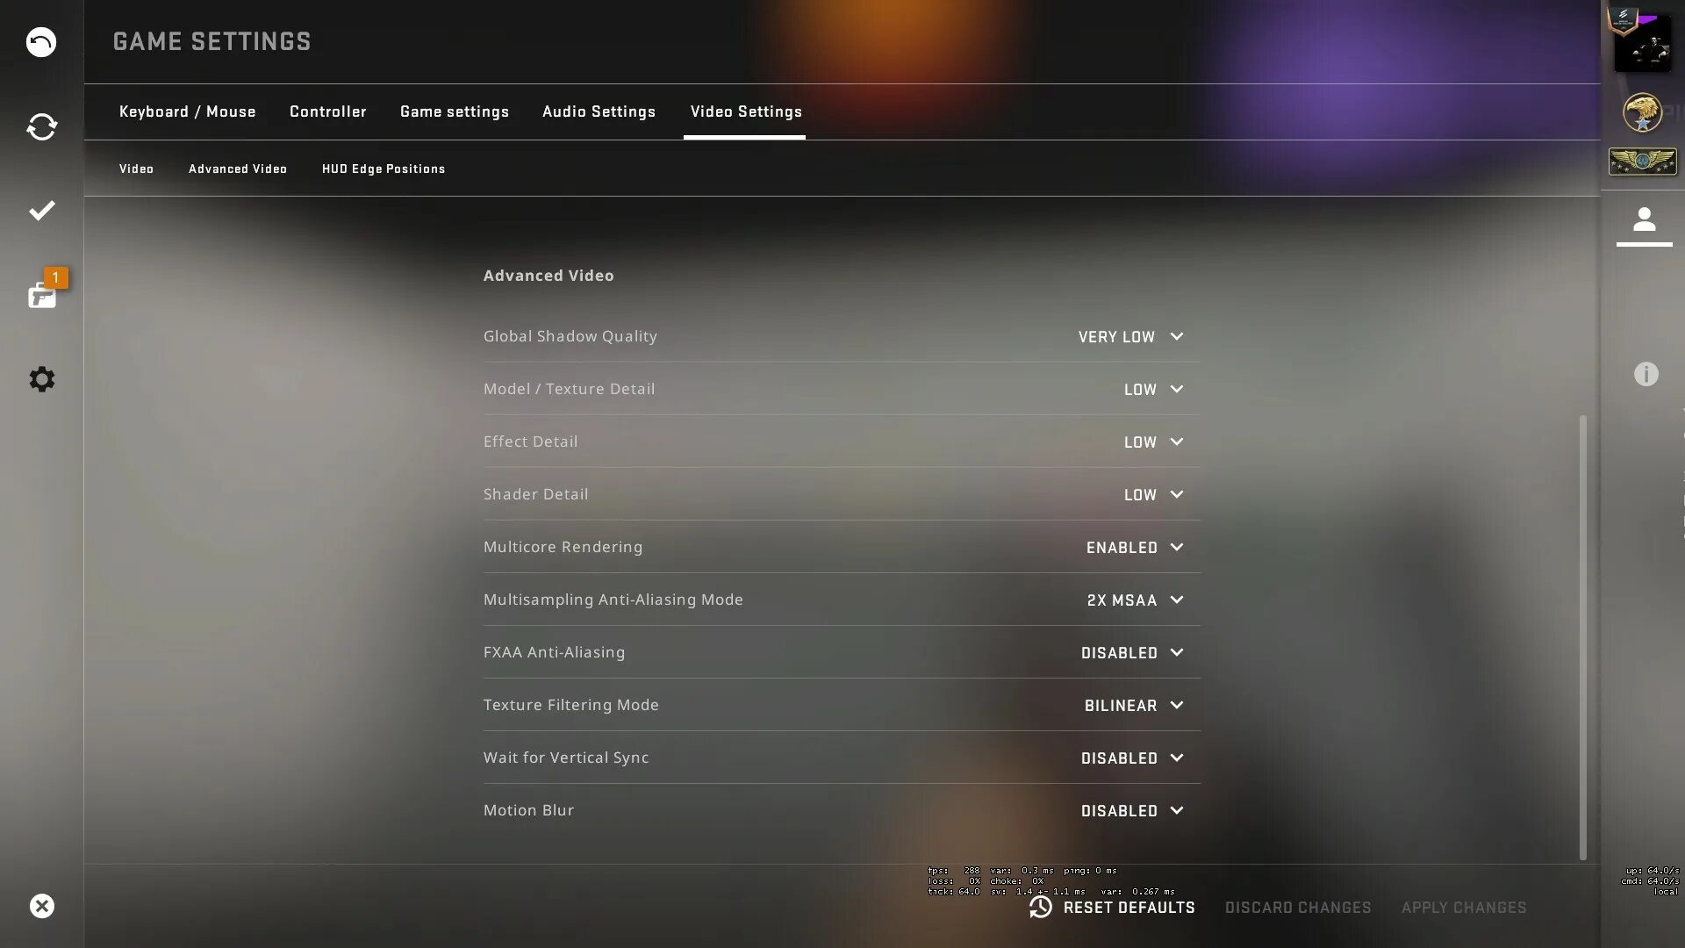Viewport: 1685px width, 948px height.
Task: Click the checkmark icon on sidebar
Action: point(41,211)
